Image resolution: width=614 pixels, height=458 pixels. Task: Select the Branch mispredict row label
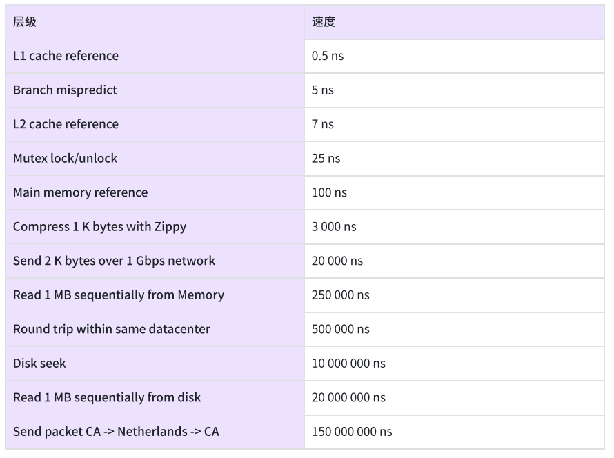click(155, 90)
